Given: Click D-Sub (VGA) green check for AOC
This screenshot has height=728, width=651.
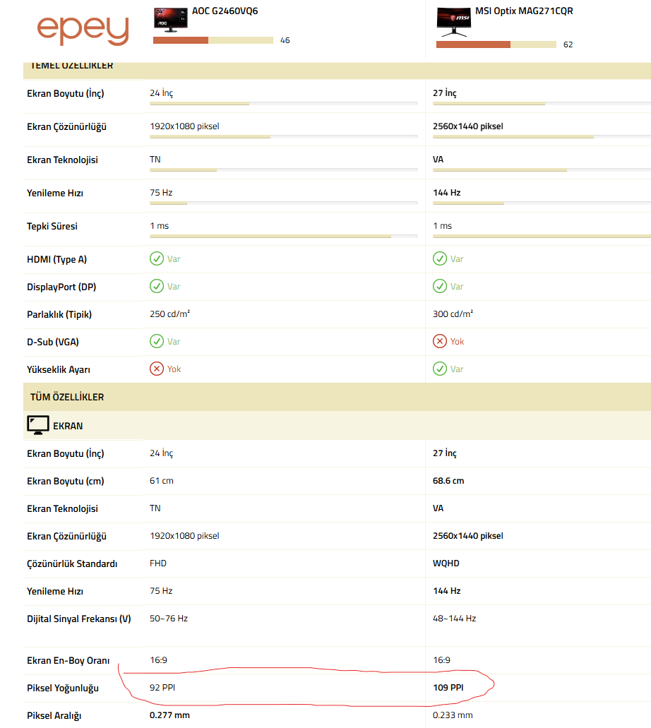Looking at the screenshot, I should pos(157,341).
